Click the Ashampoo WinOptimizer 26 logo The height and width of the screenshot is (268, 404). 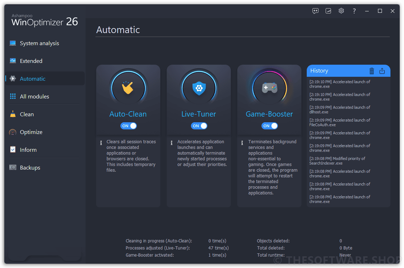click(45, 20)
